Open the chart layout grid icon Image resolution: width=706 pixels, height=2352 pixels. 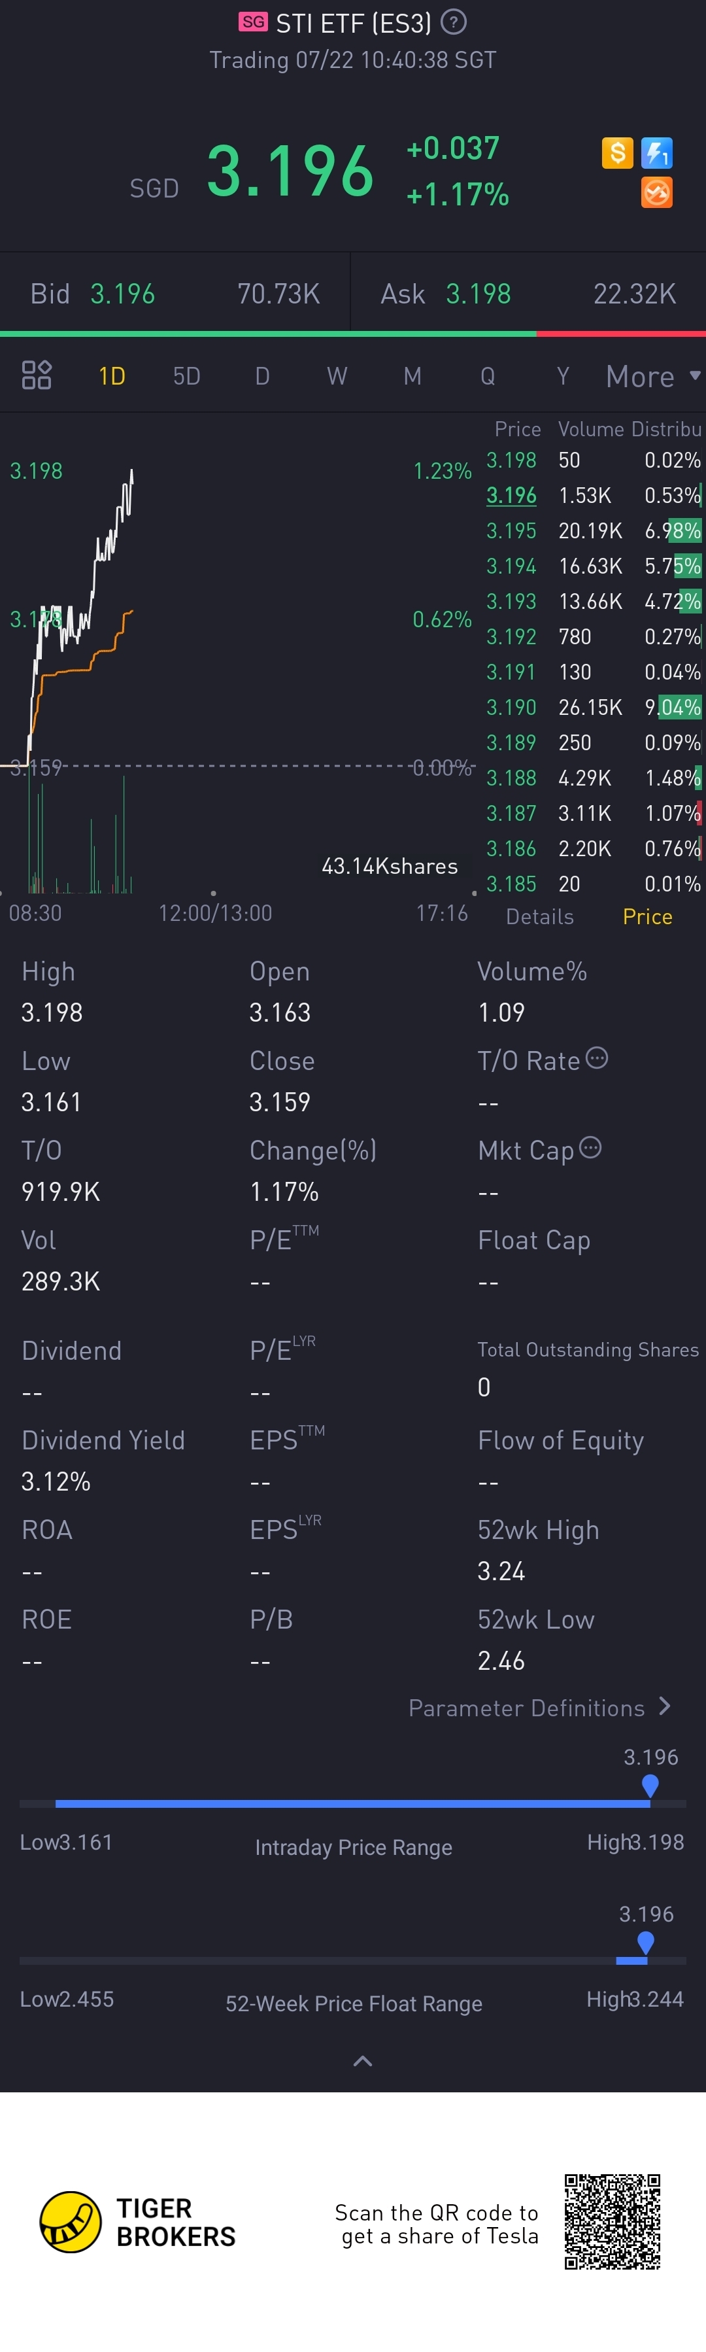(x=37, y=375)
